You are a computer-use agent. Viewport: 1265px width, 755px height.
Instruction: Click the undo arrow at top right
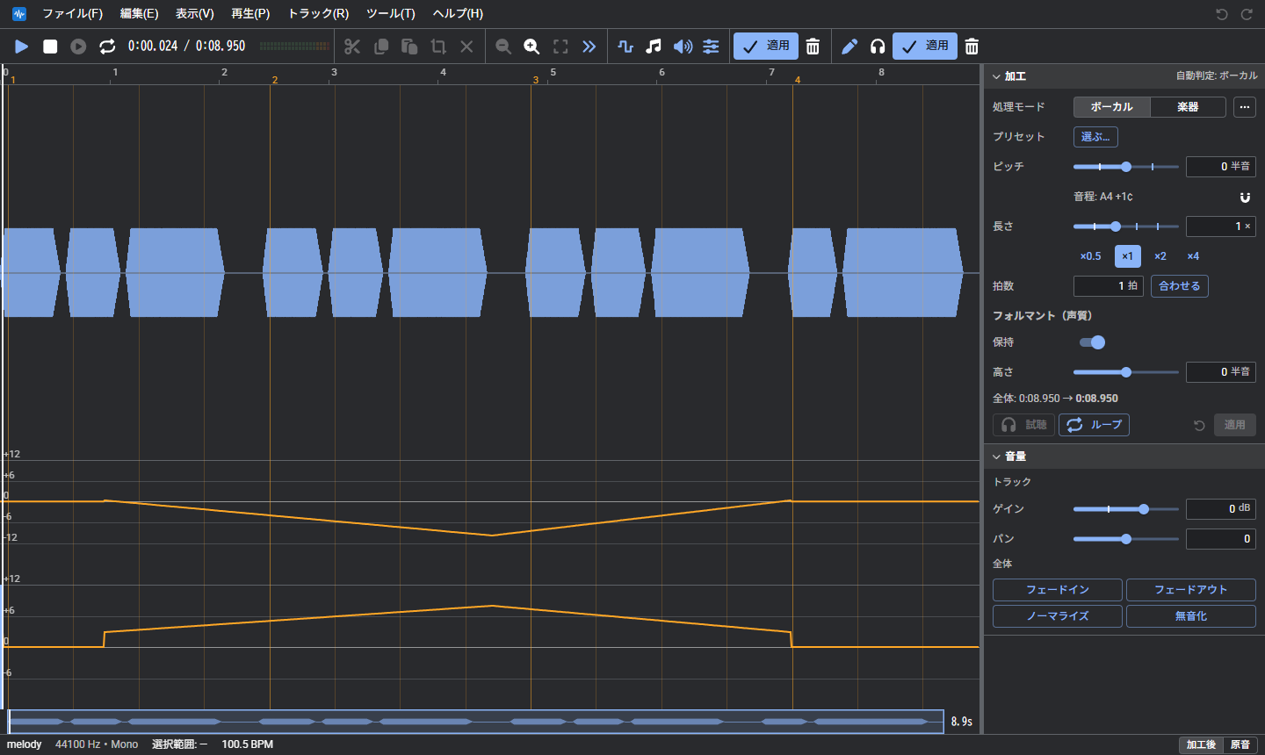point(1222,14)
